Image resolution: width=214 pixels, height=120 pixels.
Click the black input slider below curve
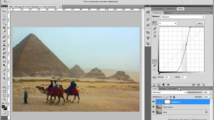point(159,73)
